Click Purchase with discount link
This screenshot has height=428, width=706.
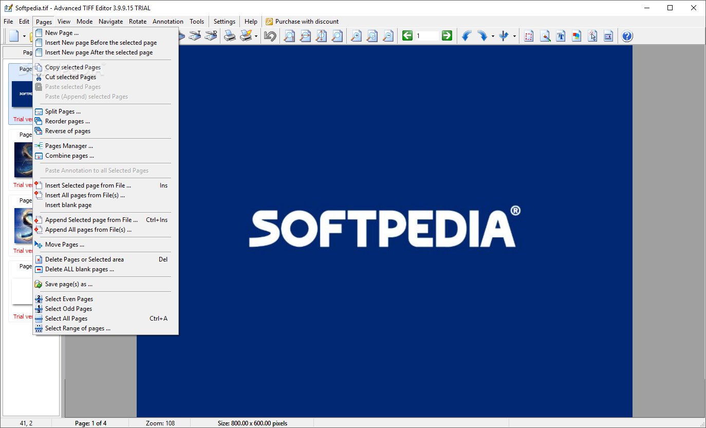pos(302,22)
